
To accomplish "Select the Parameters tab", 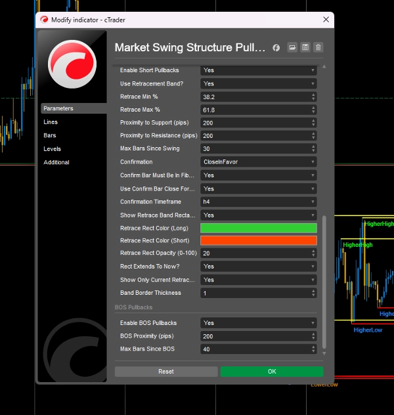I will (74, 108).
